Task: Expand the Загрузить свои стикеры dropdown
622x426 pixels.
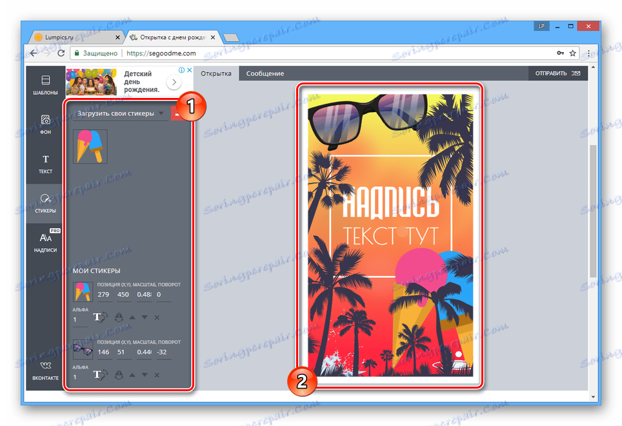Action: point(121,113)
